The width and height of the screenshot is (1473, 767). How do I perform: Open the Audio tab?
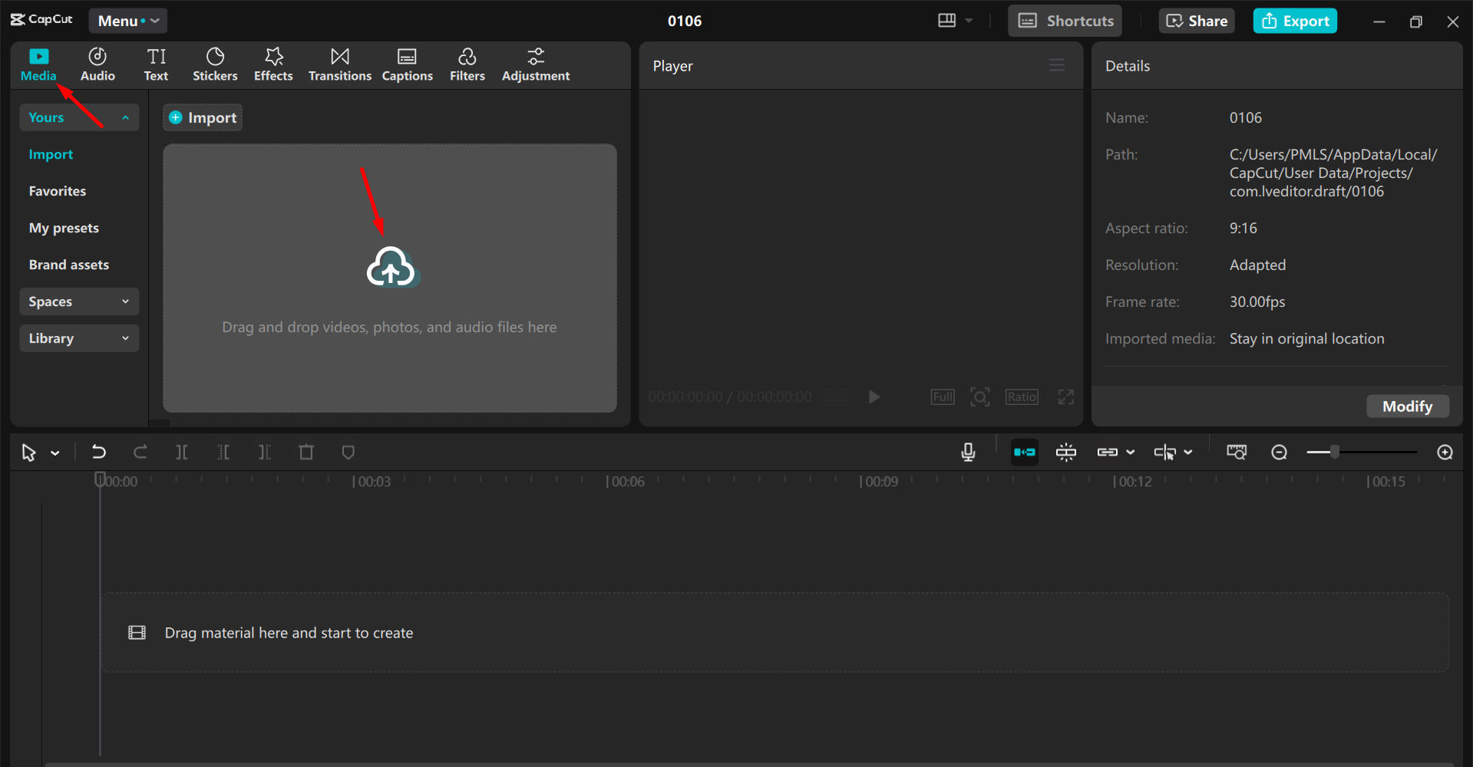(97, 65)
